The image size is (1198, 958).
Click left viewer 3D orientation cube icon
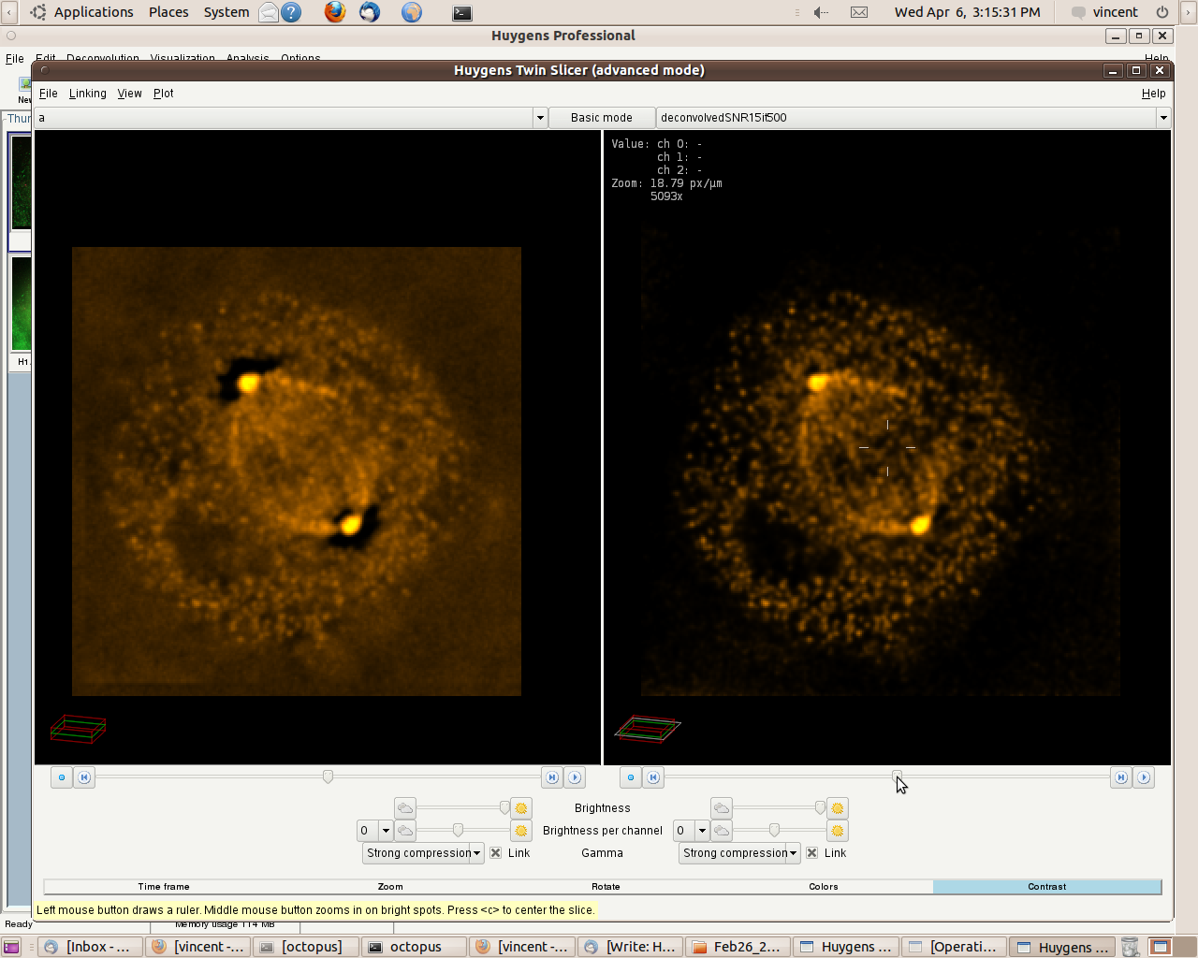79,729
